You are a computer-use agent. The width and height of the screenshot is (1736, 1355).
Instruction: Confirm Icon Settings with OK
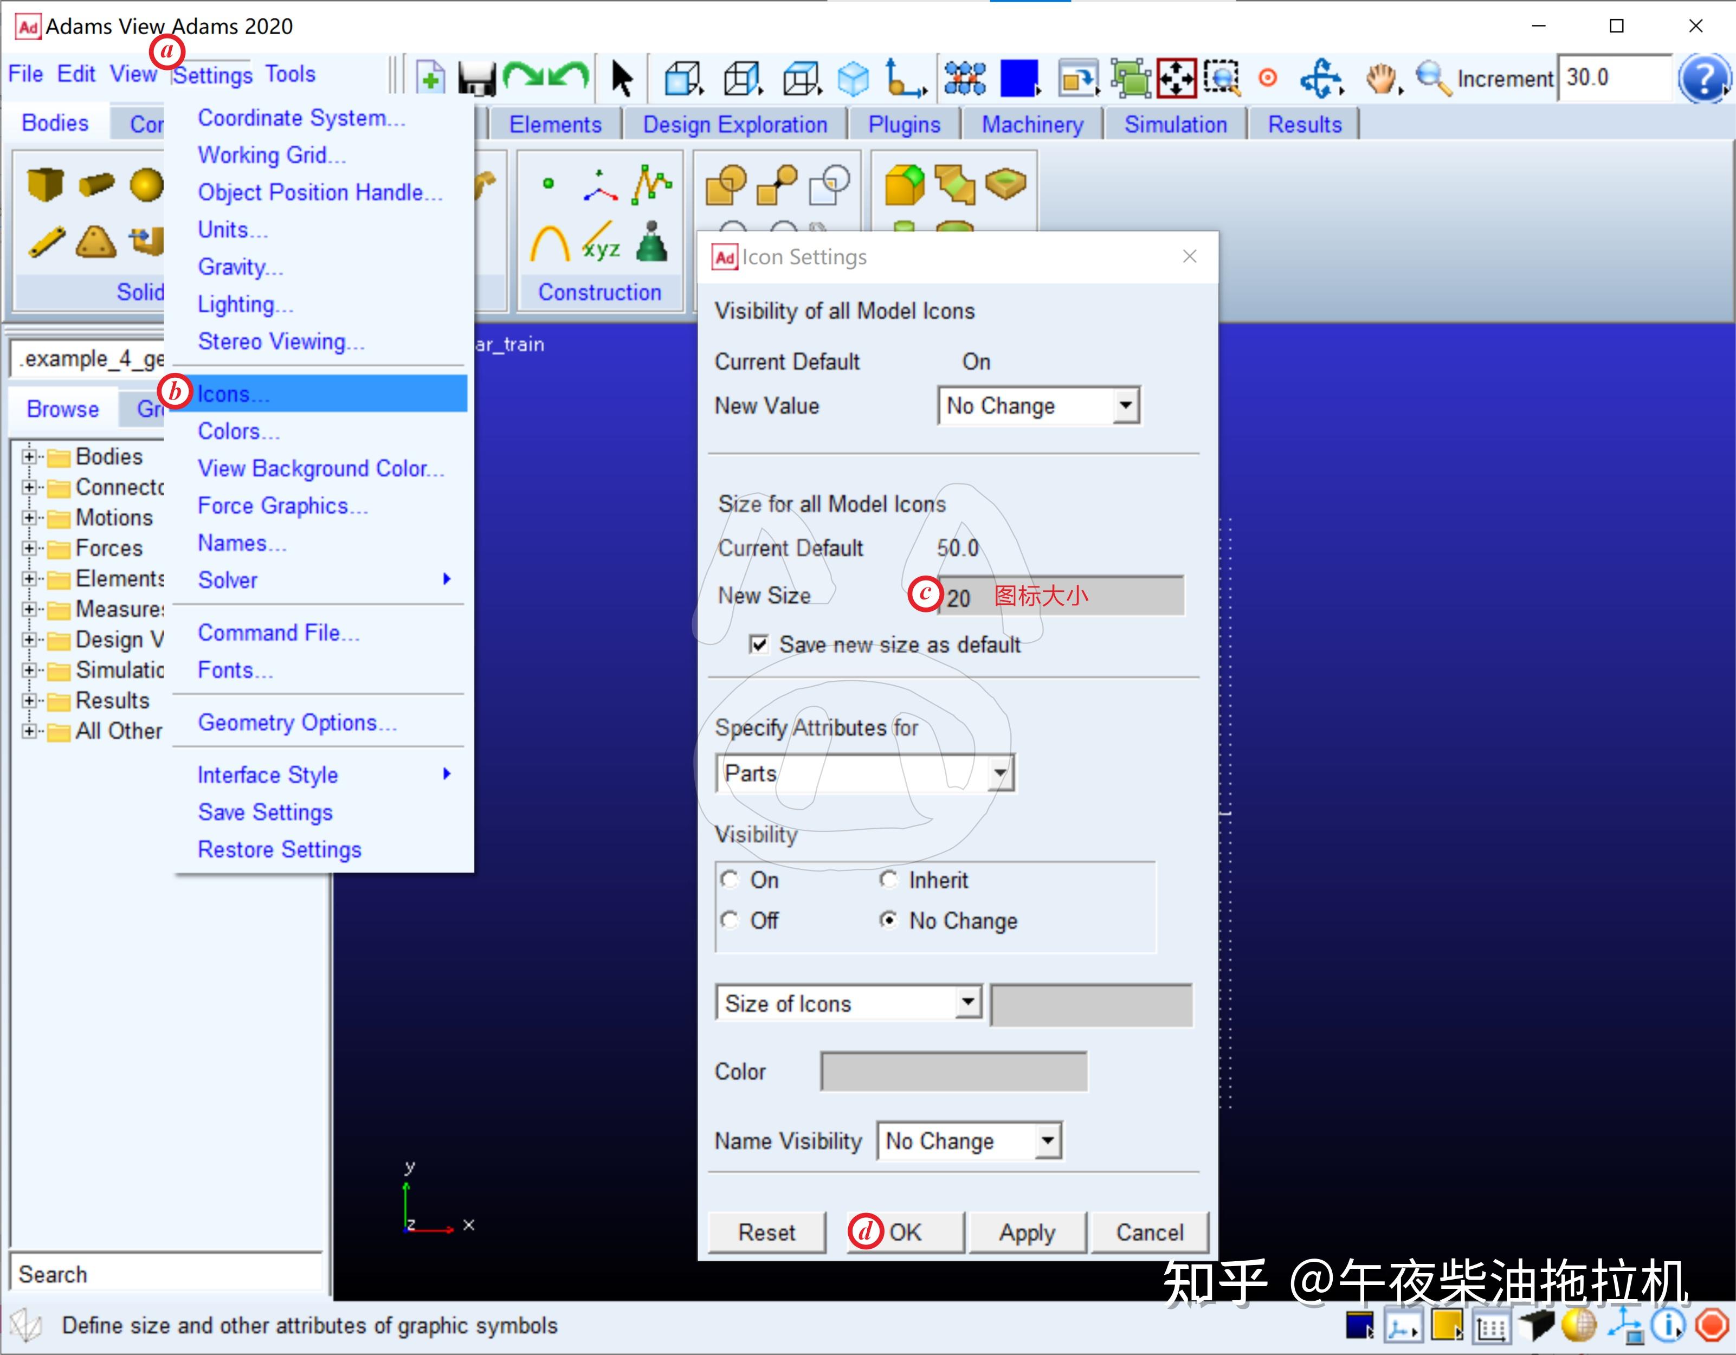[x=905, y=1232]
